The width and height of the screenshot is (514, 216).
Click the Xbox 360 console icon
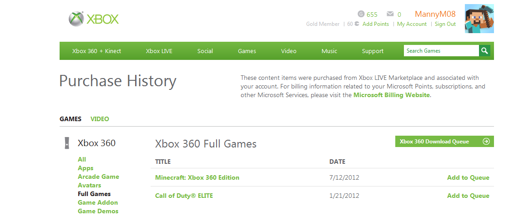tap(67, 143)
